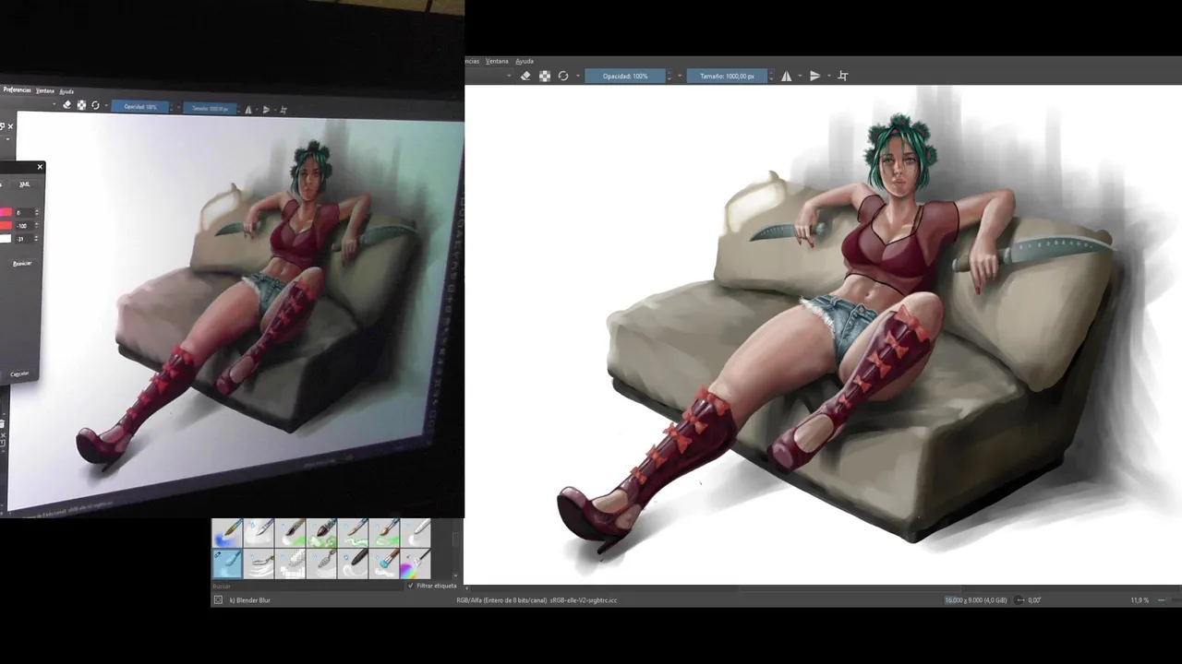The image size is (1182, 664).
Task: Click vertical mirror tool in main toolbar
Action: point(814,76)
